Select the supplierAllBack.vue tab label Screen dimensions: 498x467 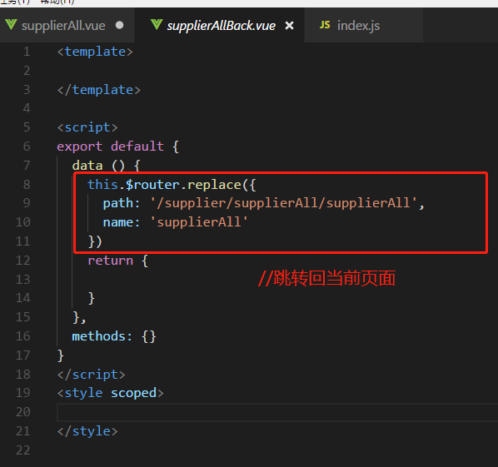(222, 26)
